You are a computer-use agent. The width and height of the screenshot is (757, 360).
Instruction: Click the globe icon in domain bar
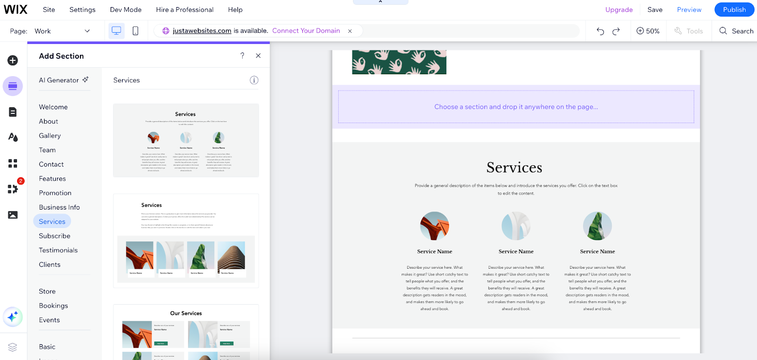click(x=166, y=31)
